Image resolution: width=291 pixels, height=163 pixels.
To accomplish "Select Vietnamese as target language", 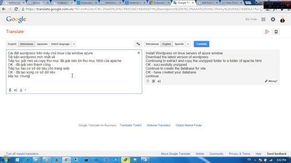I will click(152, 44).
